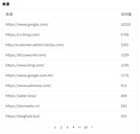Click the visit count 609
Screen dimensions: 140x134
(x=124, y=96)
